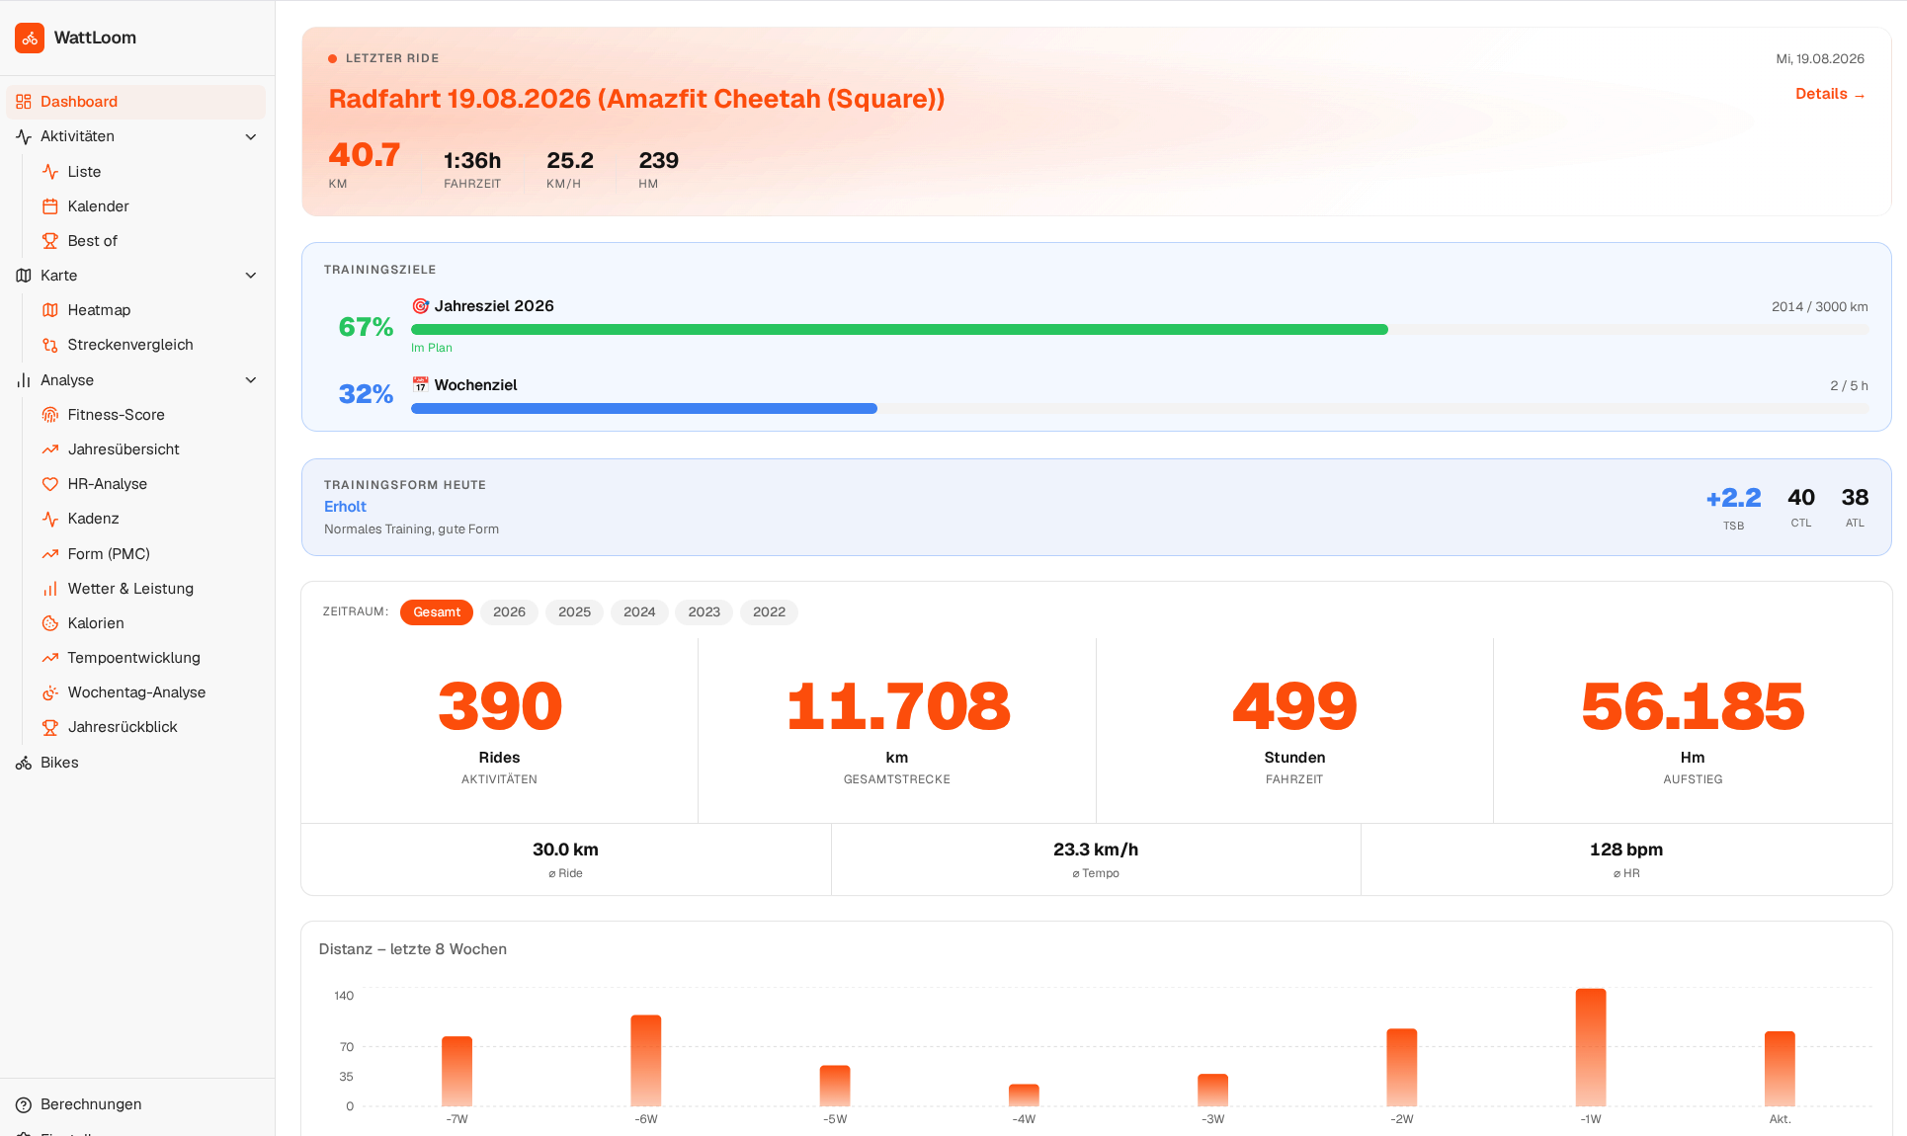
Task: Click the Streckenvergleich route icon
Action: click(x=50, y=345)
